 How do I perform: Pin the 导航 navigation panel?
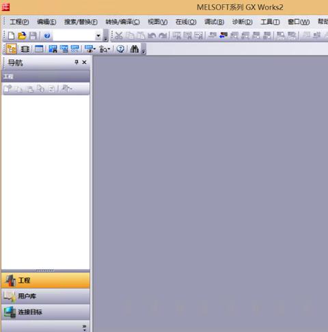coord(77,62)
